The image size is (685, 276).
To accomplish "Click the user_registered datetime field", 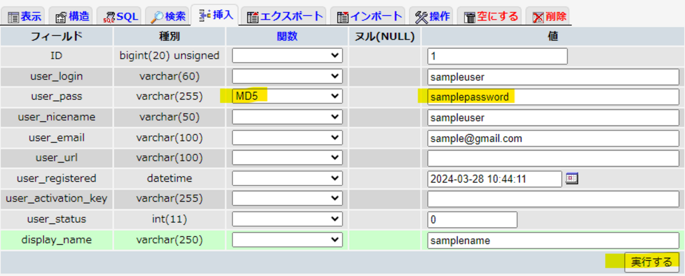I will tap(495, 179).
